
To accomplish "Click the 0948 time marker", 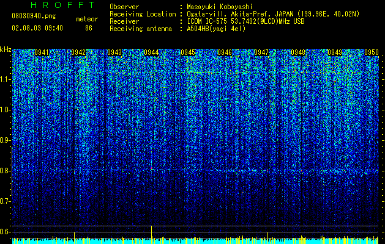I will (x=298, y=52).
